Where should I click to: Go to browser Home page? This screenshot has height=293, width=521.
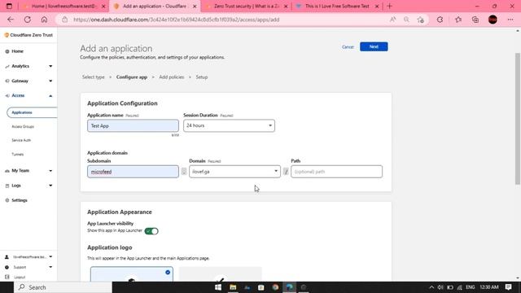(x=44, y=20)
